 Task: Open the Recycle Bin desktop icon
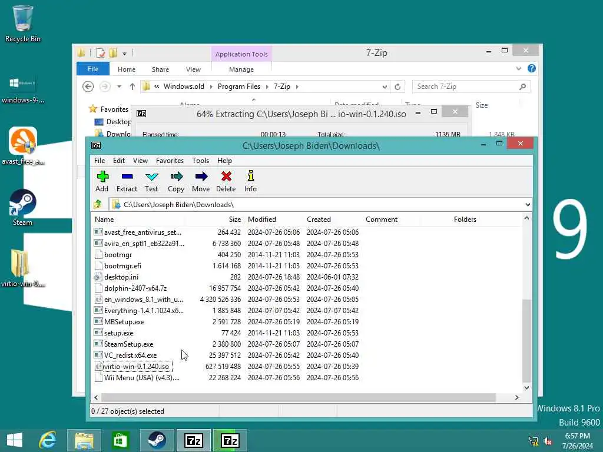[23, 24]
